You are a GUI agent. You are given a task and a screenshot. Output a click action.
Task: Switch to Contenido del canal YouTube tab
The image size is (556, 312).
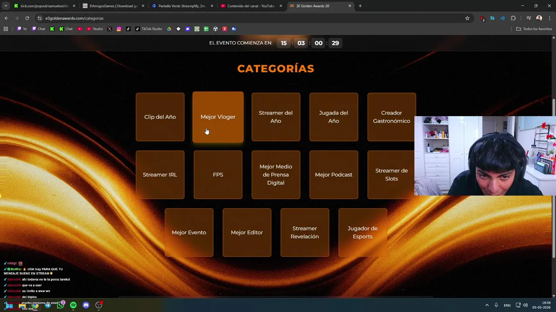[252, 6]
